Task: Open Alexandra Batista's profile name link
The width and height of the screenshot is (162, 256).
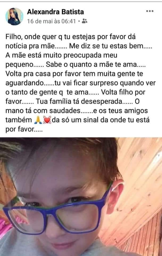Action: (x=55, y=12)
